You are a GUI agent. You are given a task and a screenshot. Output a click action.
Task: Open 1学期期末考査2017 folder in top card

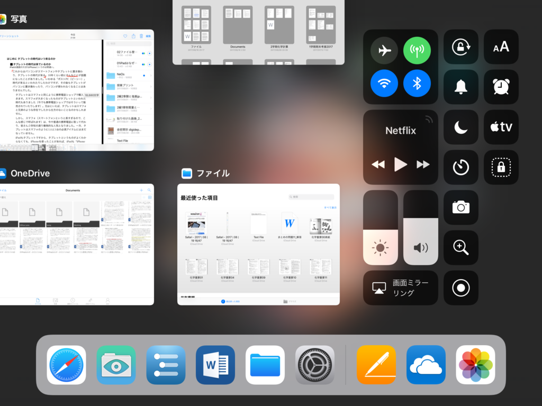(x=321, y=29)
